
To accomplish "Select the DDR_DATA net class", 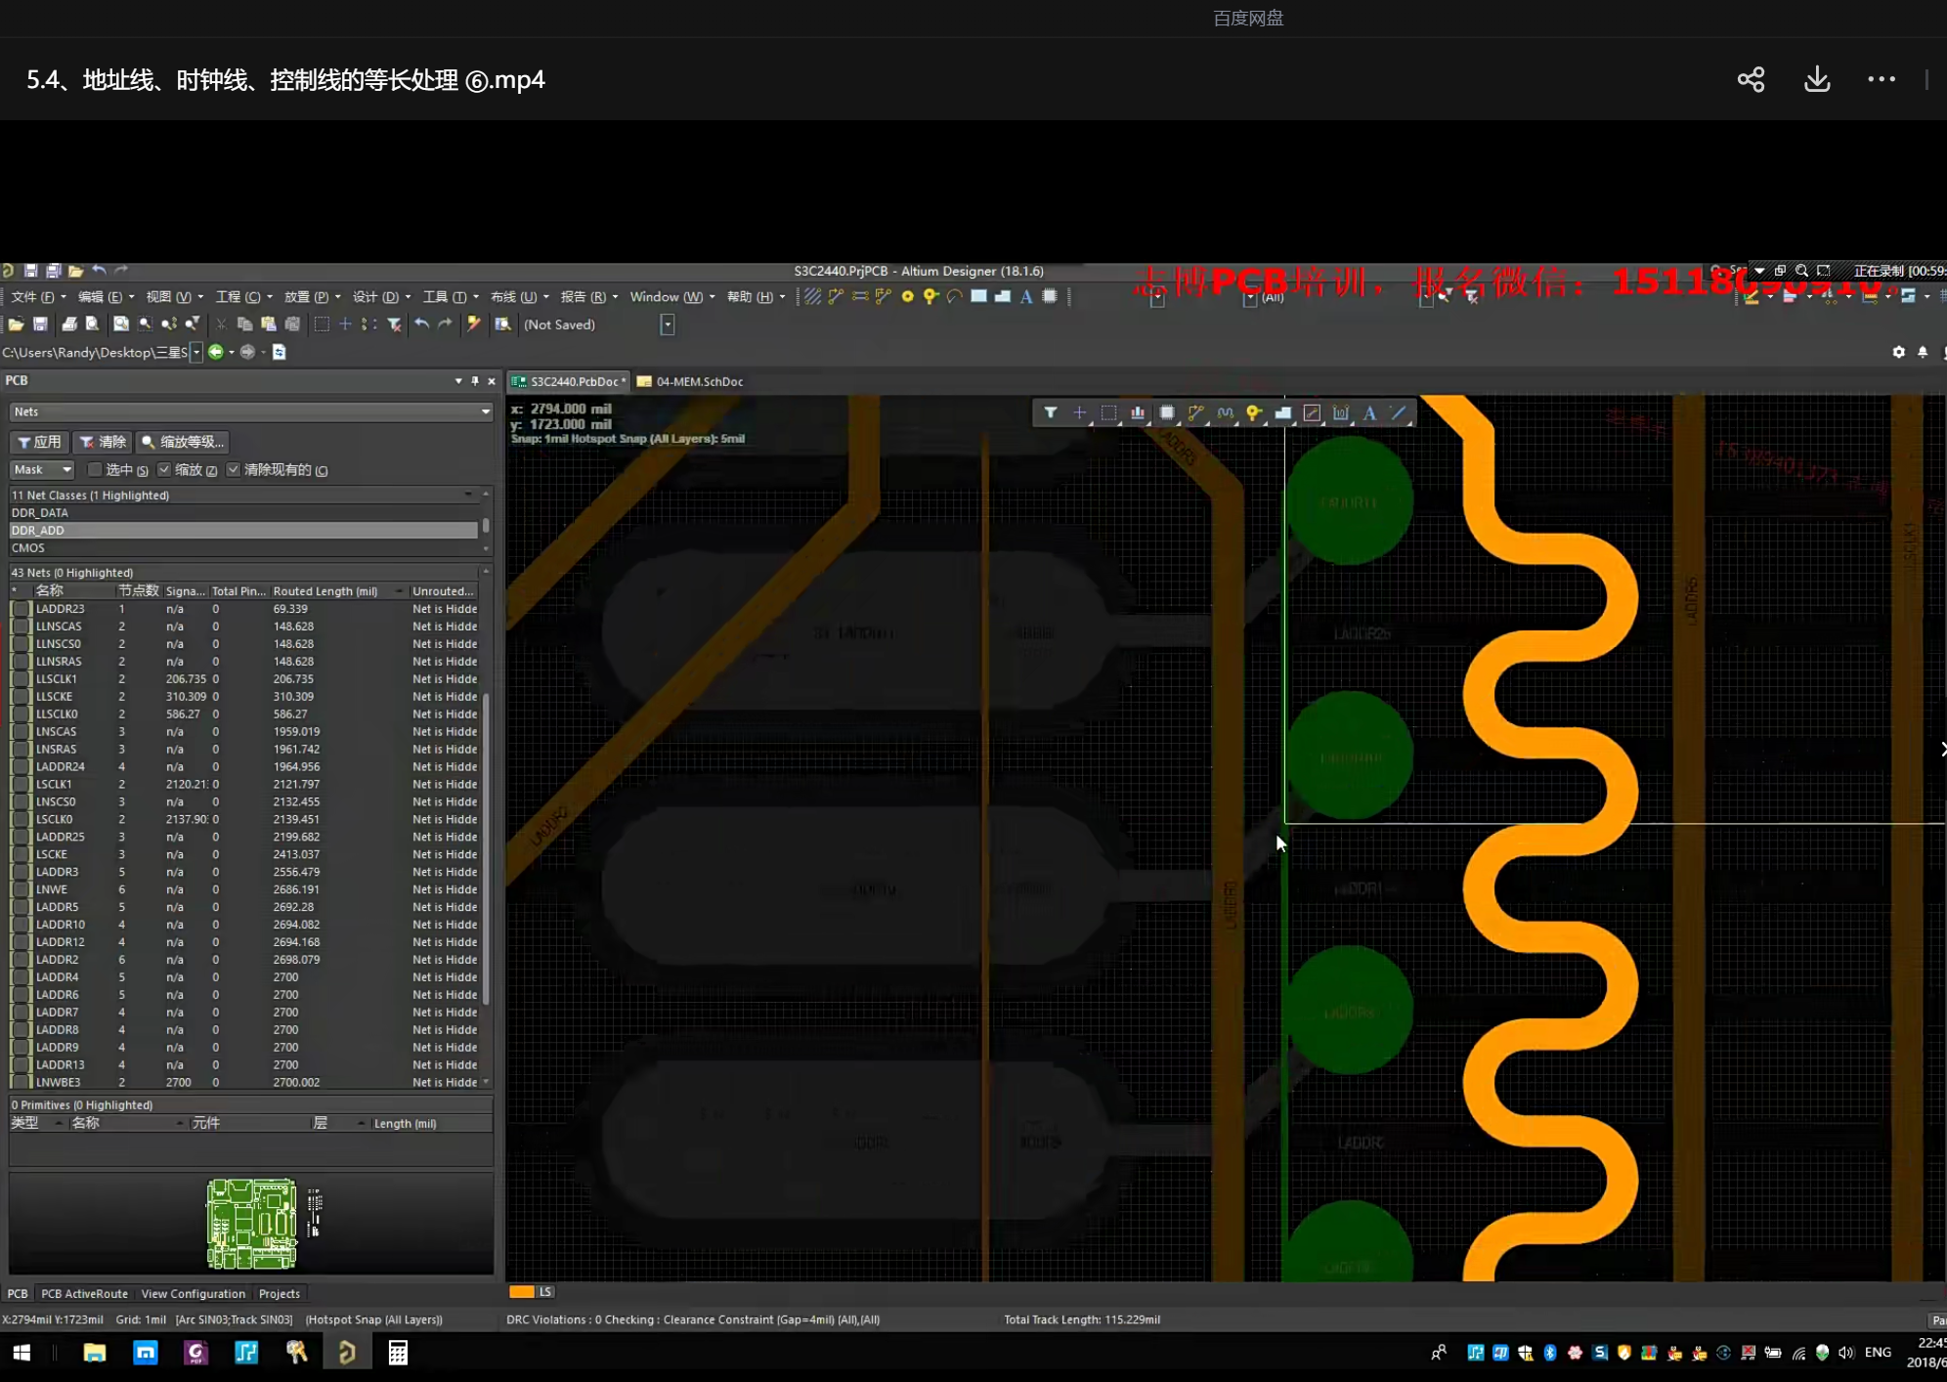I will tap(244, 513).
